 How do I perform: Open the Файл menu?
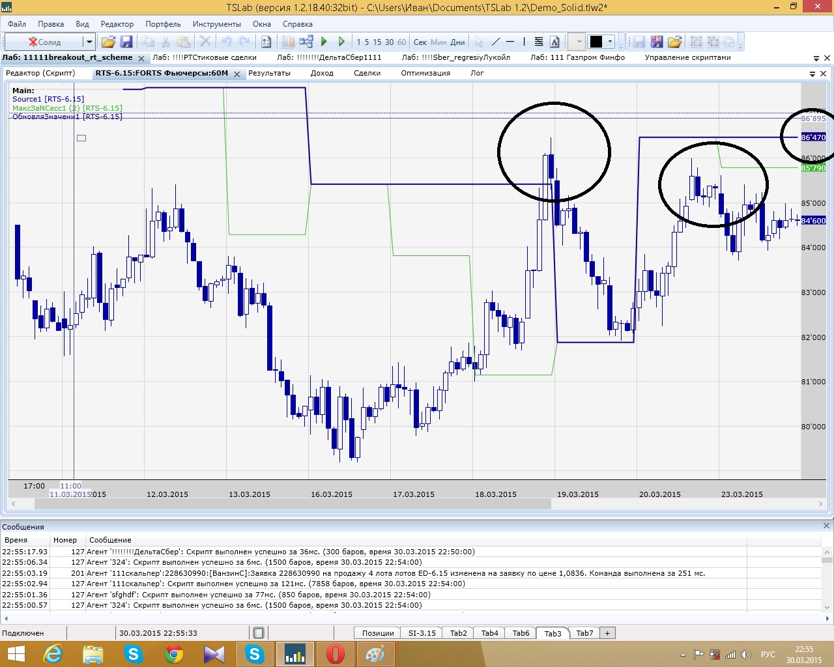coord(17,24)
